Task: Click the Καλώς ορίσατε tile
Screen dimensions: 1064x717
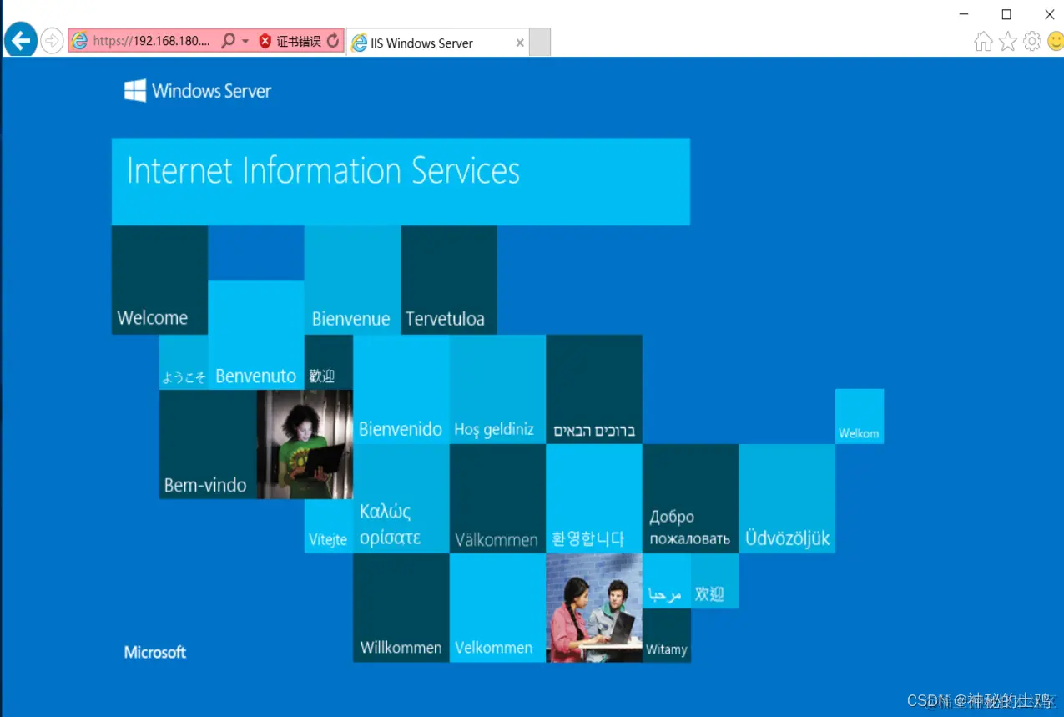Action: [x=401, y=498]
